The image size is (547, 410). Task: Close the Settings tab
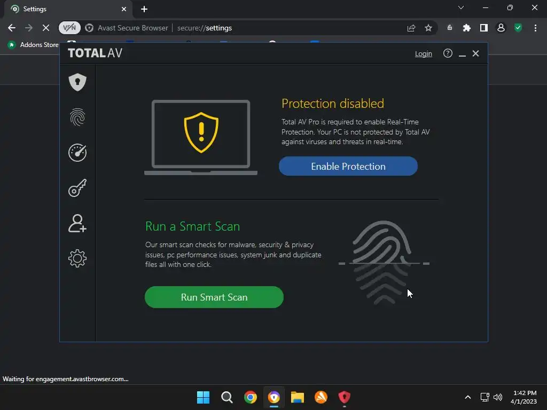(124, 9)
